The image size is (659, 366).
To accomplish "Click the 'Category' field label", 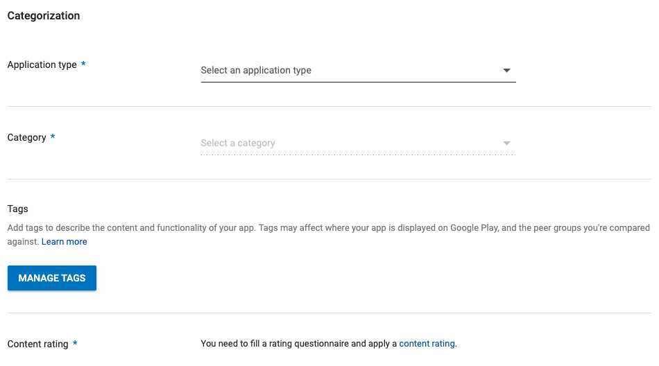I will pyautogui.click(x=26, y=138).
